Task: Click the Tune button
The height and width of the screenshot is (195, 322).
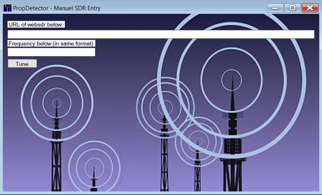Action: (x=22, y=64)
